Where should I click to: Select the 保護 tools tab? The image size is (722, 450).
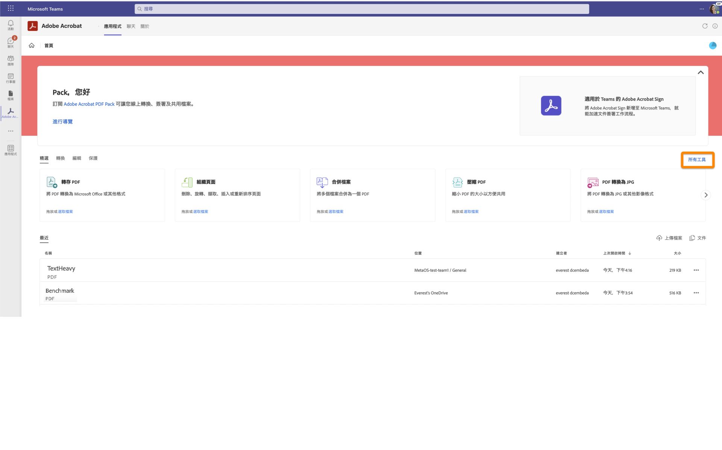point(93,158)
